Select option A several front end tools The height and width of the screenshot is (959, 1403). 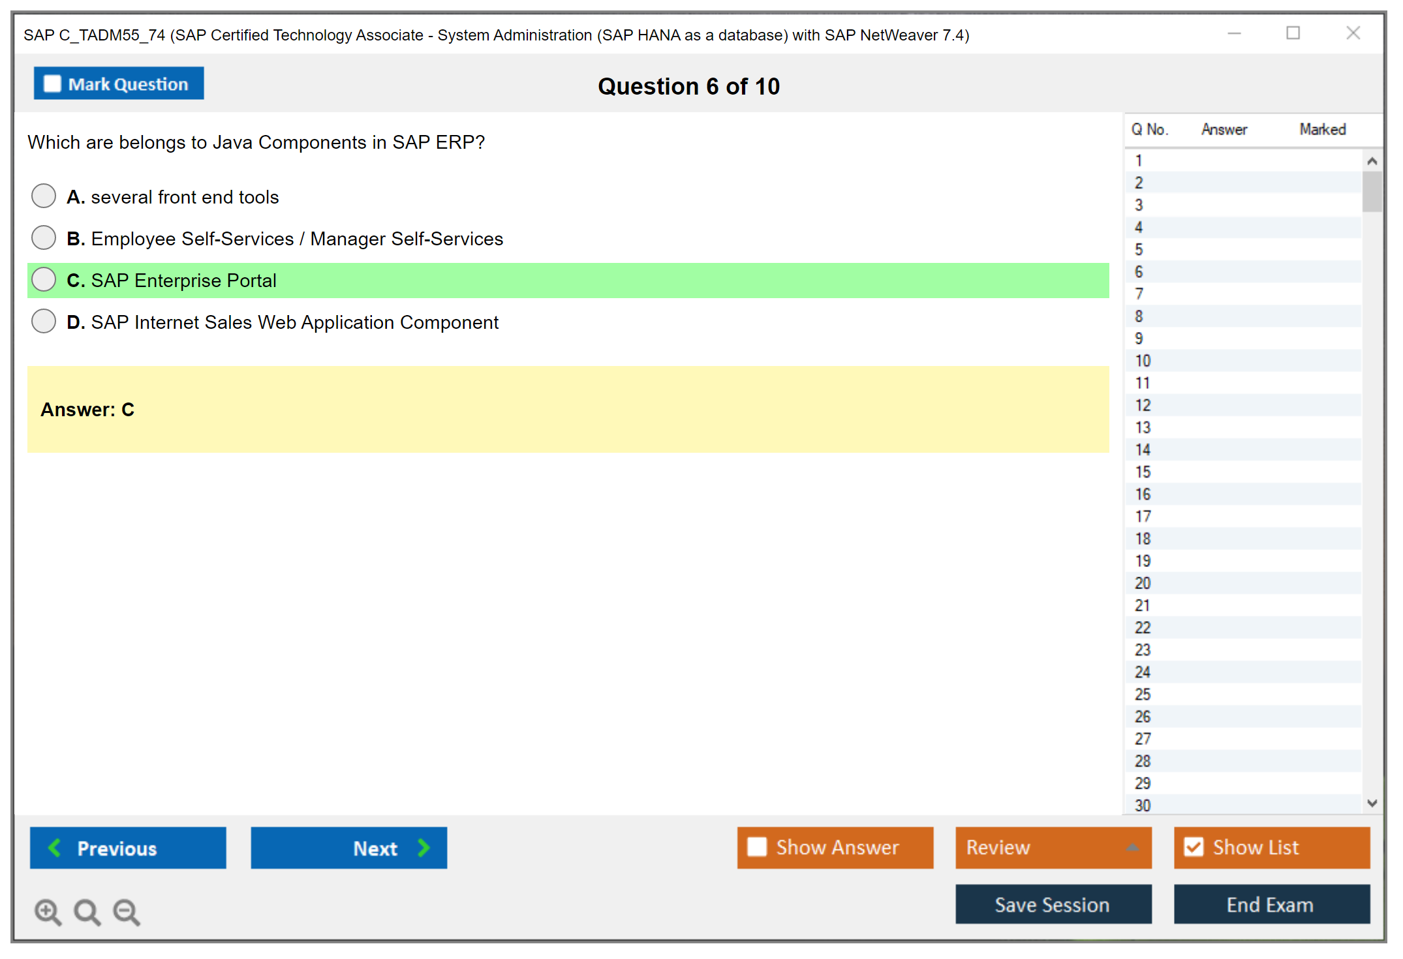44,196
